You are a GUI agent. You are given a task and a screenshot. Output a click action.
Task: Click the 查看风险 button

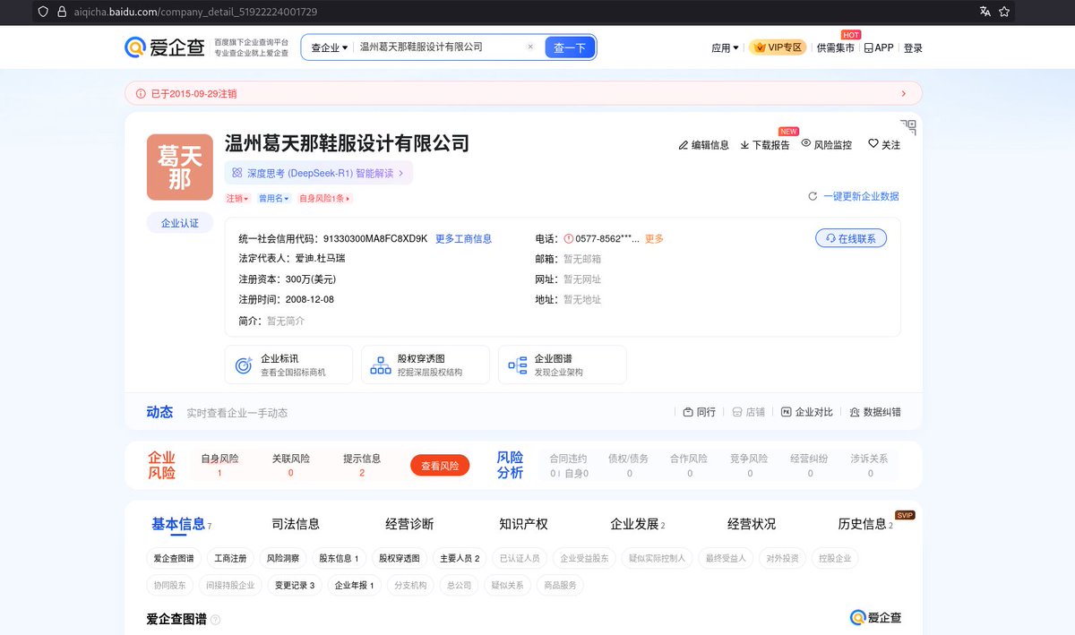[440, 466]
